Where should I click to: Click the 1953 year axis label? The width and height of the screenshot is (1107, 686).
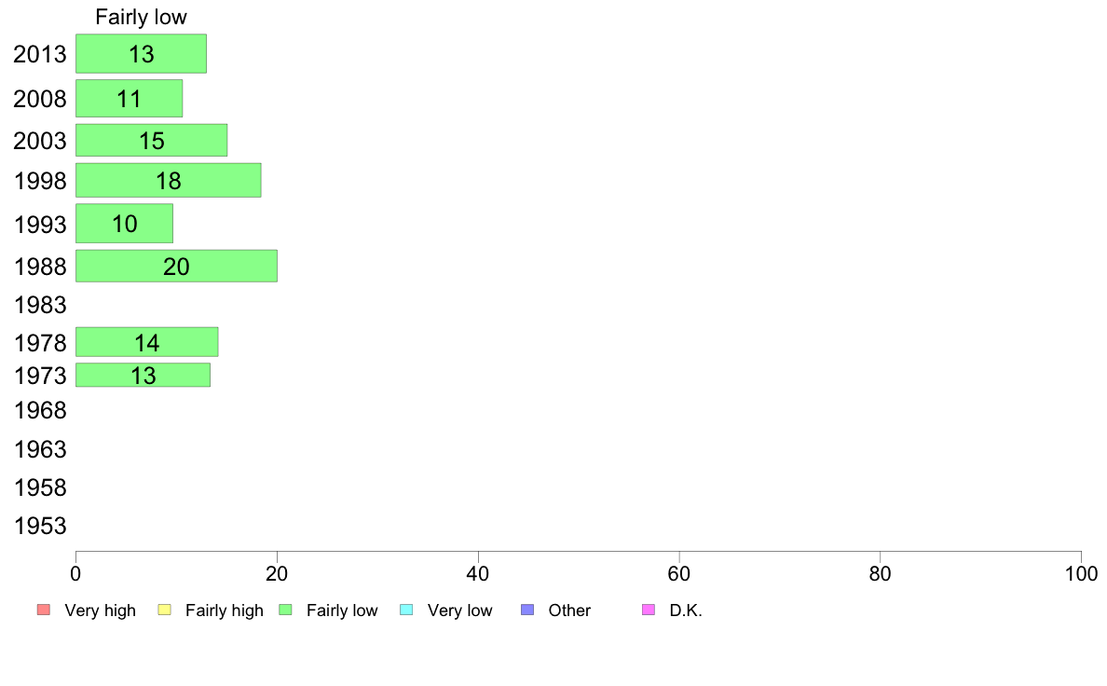tap(40, 526)
